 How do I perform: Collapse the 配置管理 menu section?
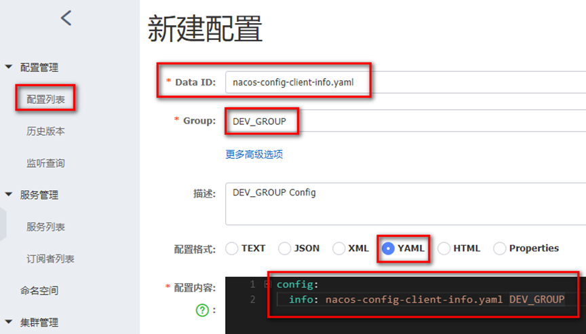[x=9, y=67]
